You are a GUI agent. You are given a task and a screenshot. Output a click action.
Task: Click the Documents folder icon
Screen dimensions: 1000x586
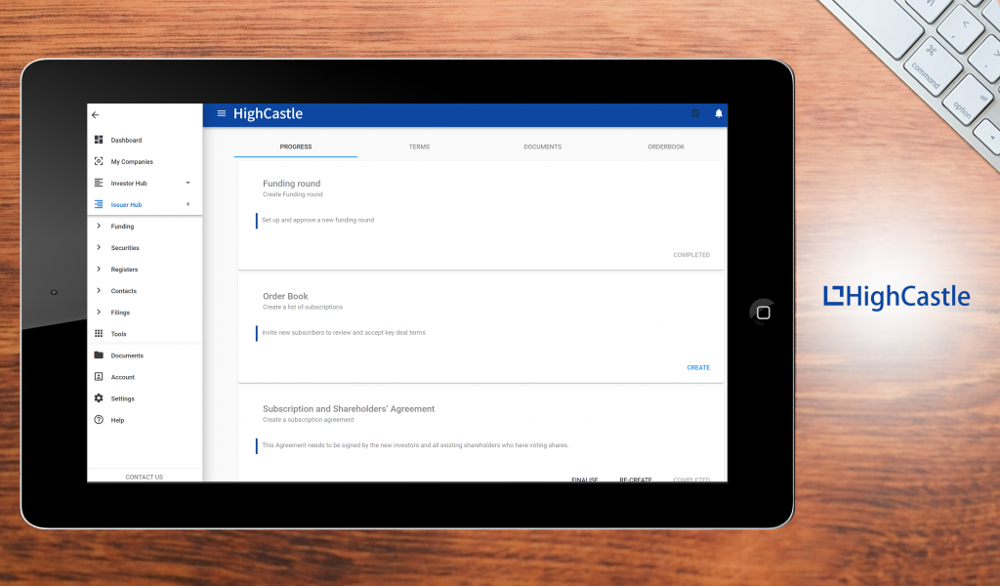coord(99,356)
